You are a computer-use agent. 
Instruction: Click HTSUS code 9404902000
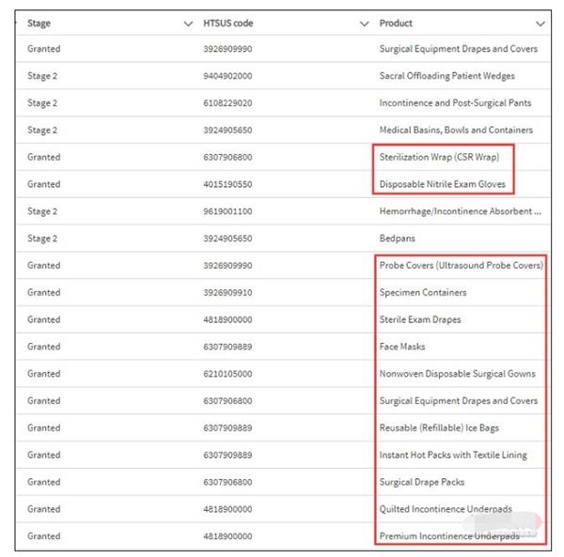[227, 76]
